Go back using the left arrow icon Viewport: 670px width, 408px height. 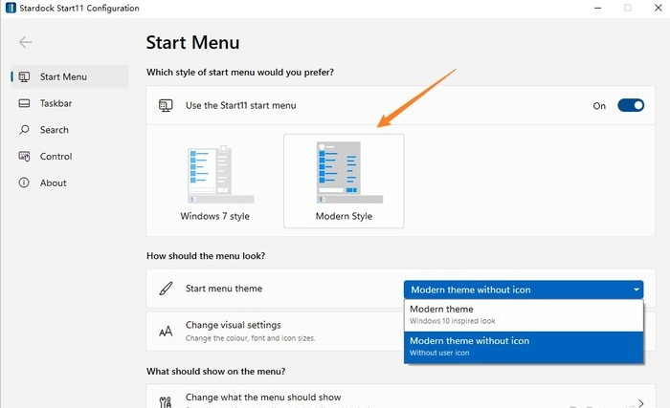point(25,42)
